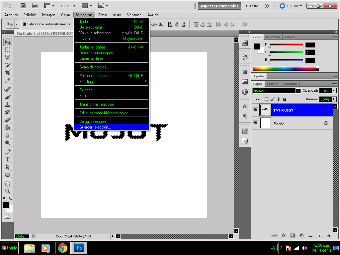The height and width of the screenshot is (255, 340).
Task: Add layer style with fx icon
Action: click(x=284, y=235)
